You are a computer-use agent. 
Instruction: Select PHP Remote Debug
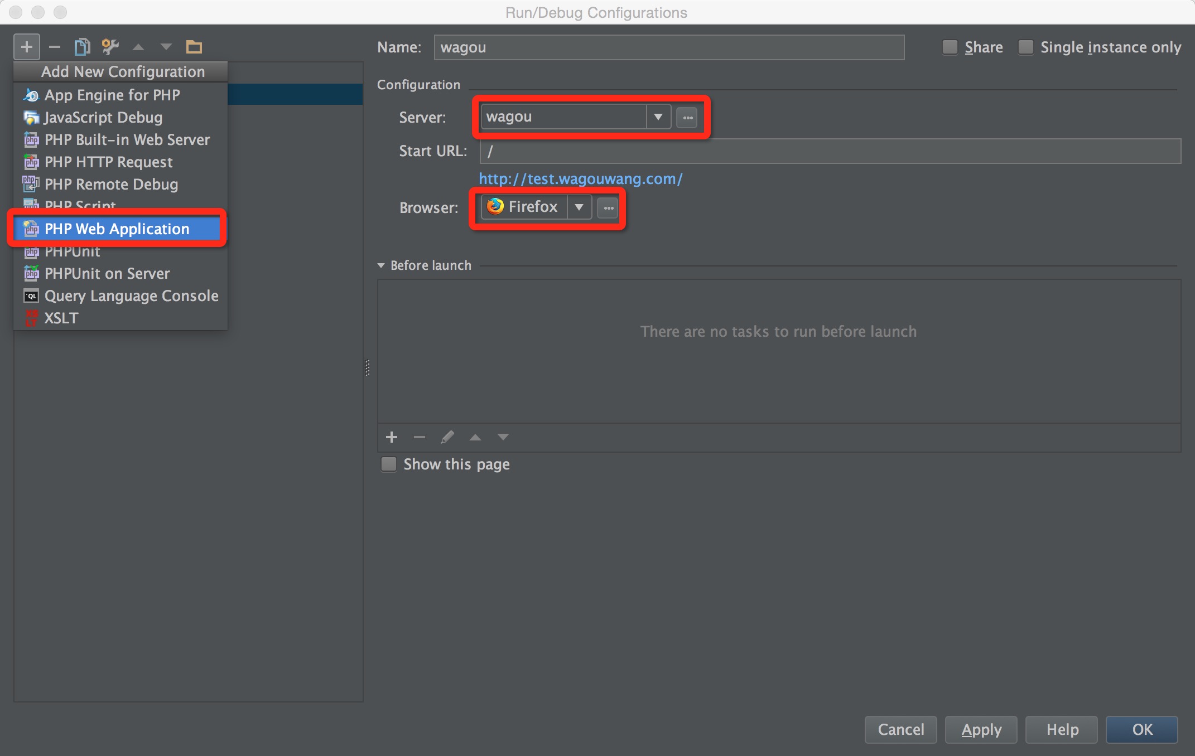(121, 185)
